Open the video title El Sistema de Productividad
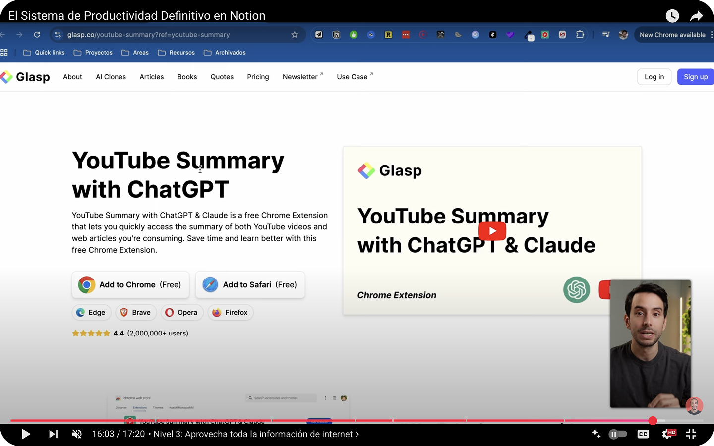 point(137,16)
